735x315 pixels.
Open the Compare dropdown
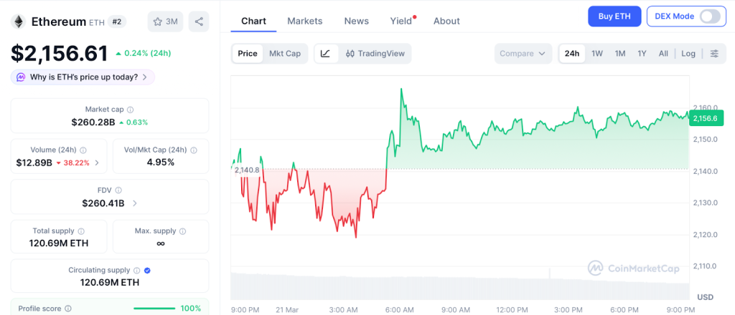click(x=523, y=54)
